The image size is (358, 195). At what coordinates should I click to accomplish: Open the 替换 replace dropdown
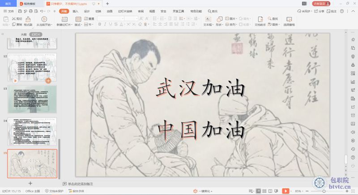273,25
